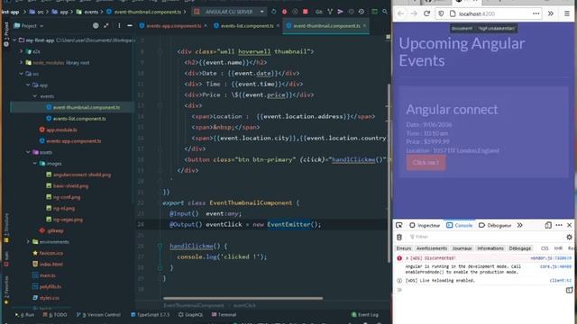Viewport: 577px width, 324px height.
Task: Collapse the src folder
Action: (22, 74)
